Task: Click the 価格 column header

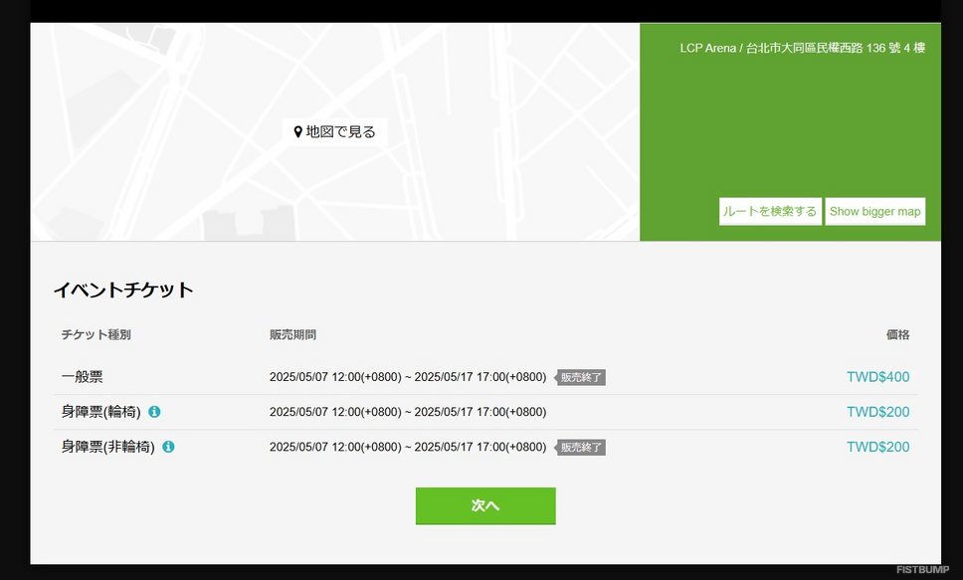Action: point(898,335)
